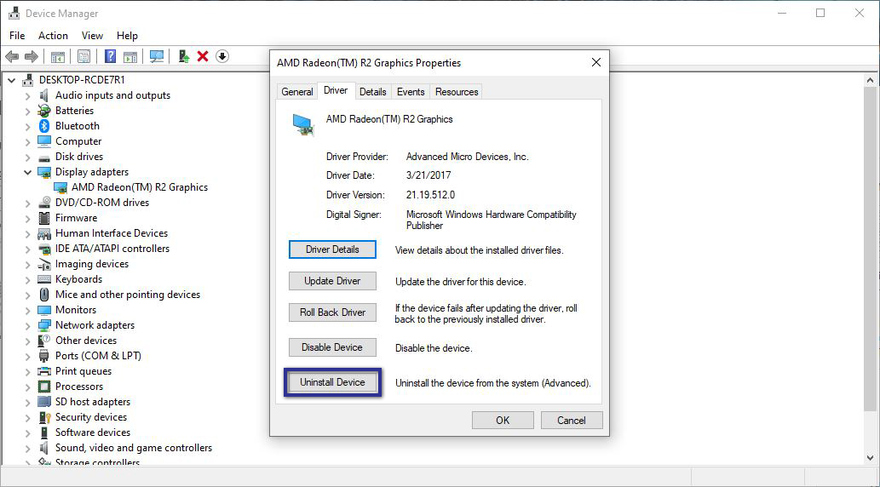
Task: Collapse the Display adapters node
Action: (27, 172)
